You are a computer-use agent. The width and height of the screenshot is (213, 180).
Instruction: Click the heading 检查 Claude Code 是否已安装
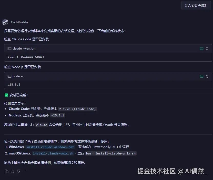coord(26,39)
